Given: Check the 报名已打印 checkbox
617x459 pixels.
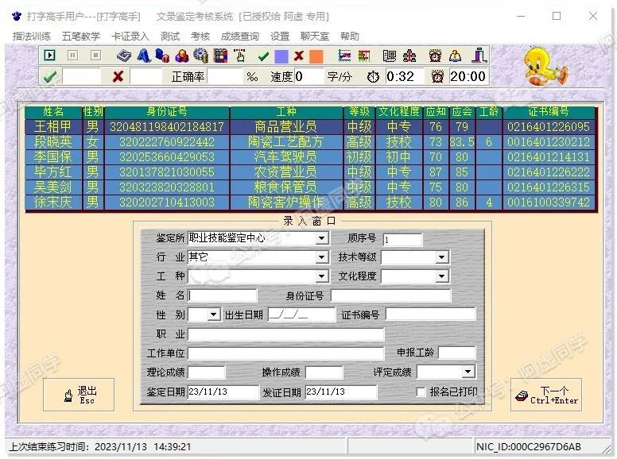Looking at the screenshot, I should pyautogui.click(x=421, y=391).
